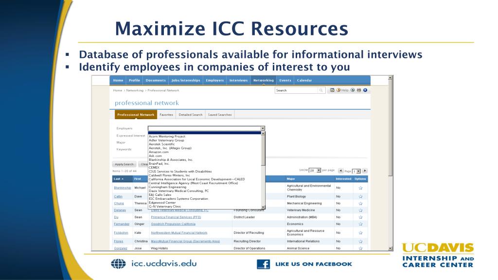Click the Facebook logo icon

pyautogui.click(x=263, y=264)
